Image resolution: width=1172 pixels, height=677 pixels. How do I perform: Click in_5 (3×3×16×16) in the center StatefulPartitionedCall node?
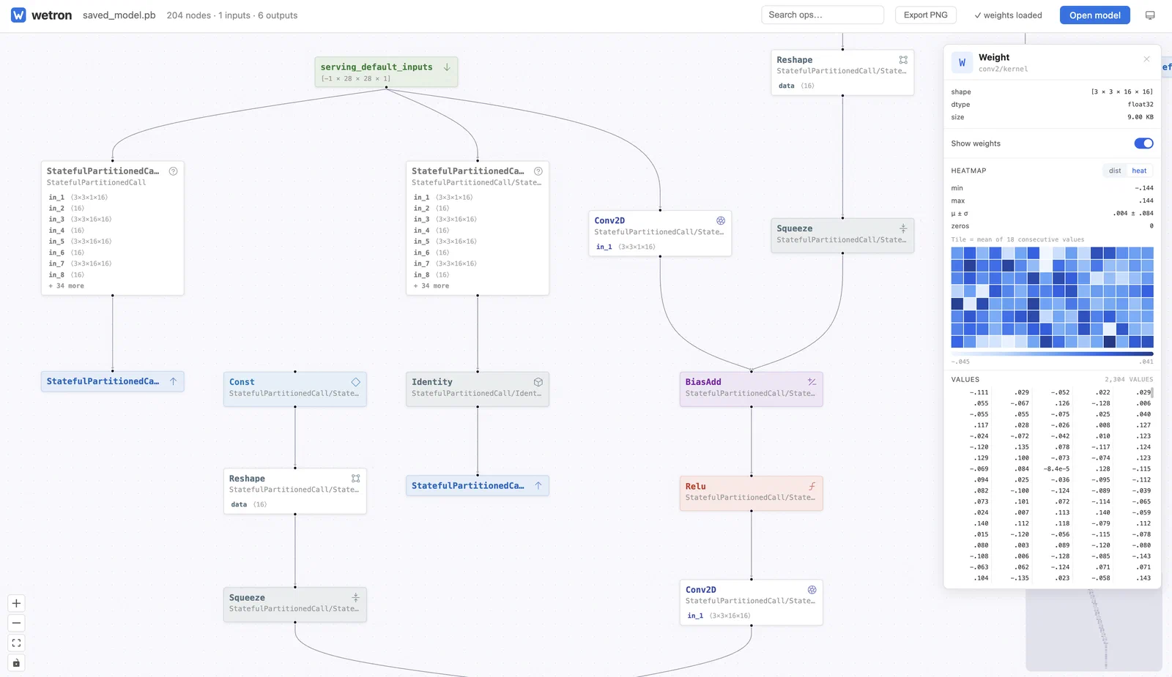pos(445,242)
